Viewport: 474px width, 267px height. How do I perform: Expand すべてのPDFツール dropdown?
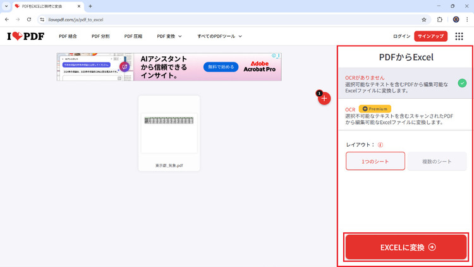219,36
